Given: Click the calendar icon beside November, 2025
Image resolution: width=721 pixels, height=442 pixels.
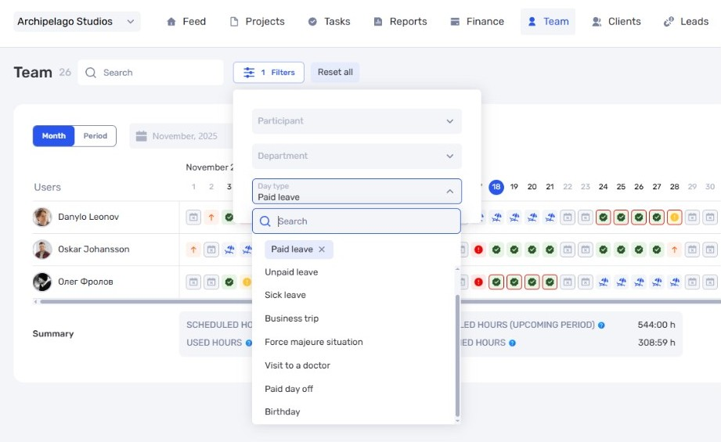Looking at the screenshot, I should tap(142, 136).
